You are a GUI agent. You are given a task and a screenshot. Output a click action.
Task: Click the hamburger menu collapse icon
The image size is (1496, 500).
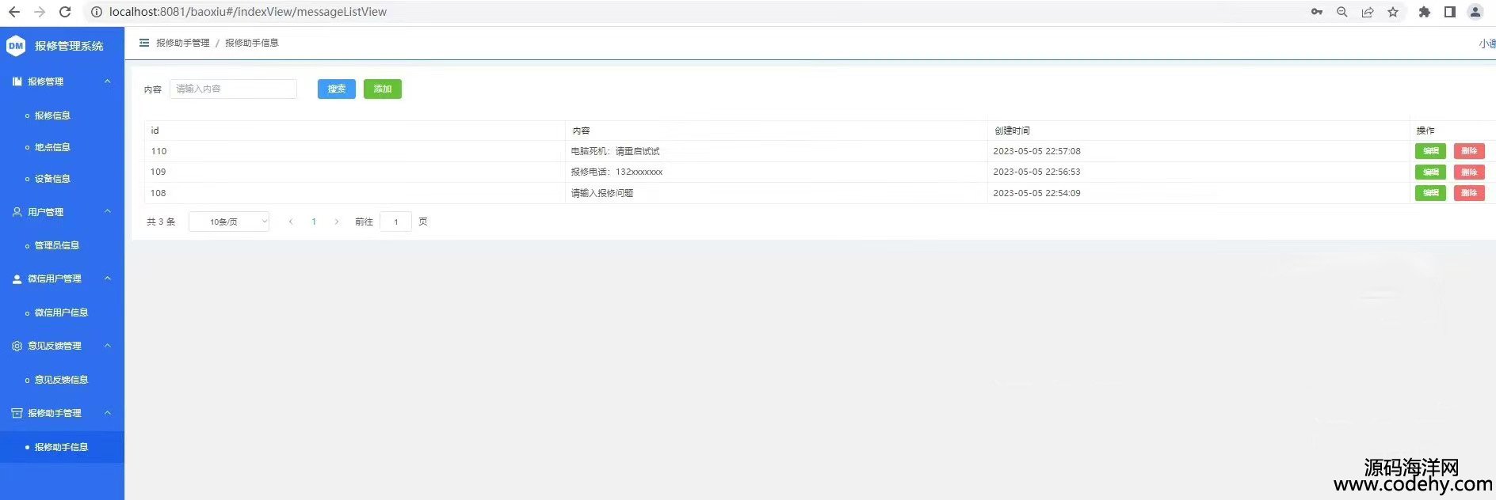coord(144,43)
